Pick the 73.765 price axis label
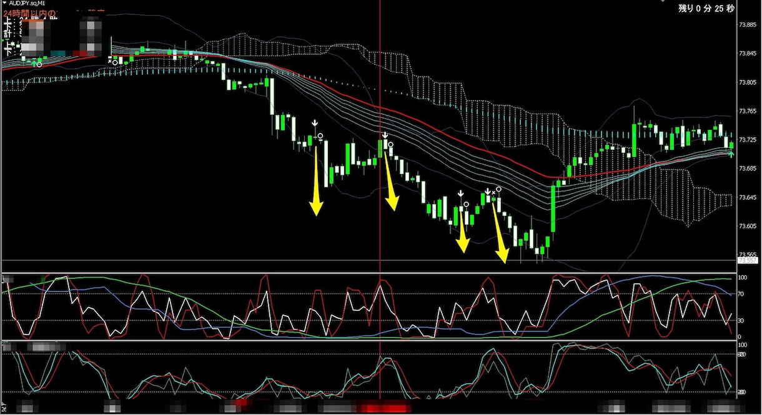The height and width of the screenshot is (415, 762). click(x=747, y=112)
